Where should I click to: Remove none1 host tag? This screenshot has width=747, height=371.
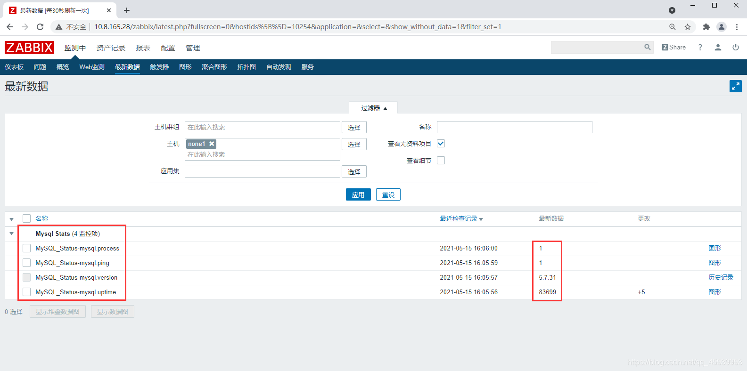212,144
